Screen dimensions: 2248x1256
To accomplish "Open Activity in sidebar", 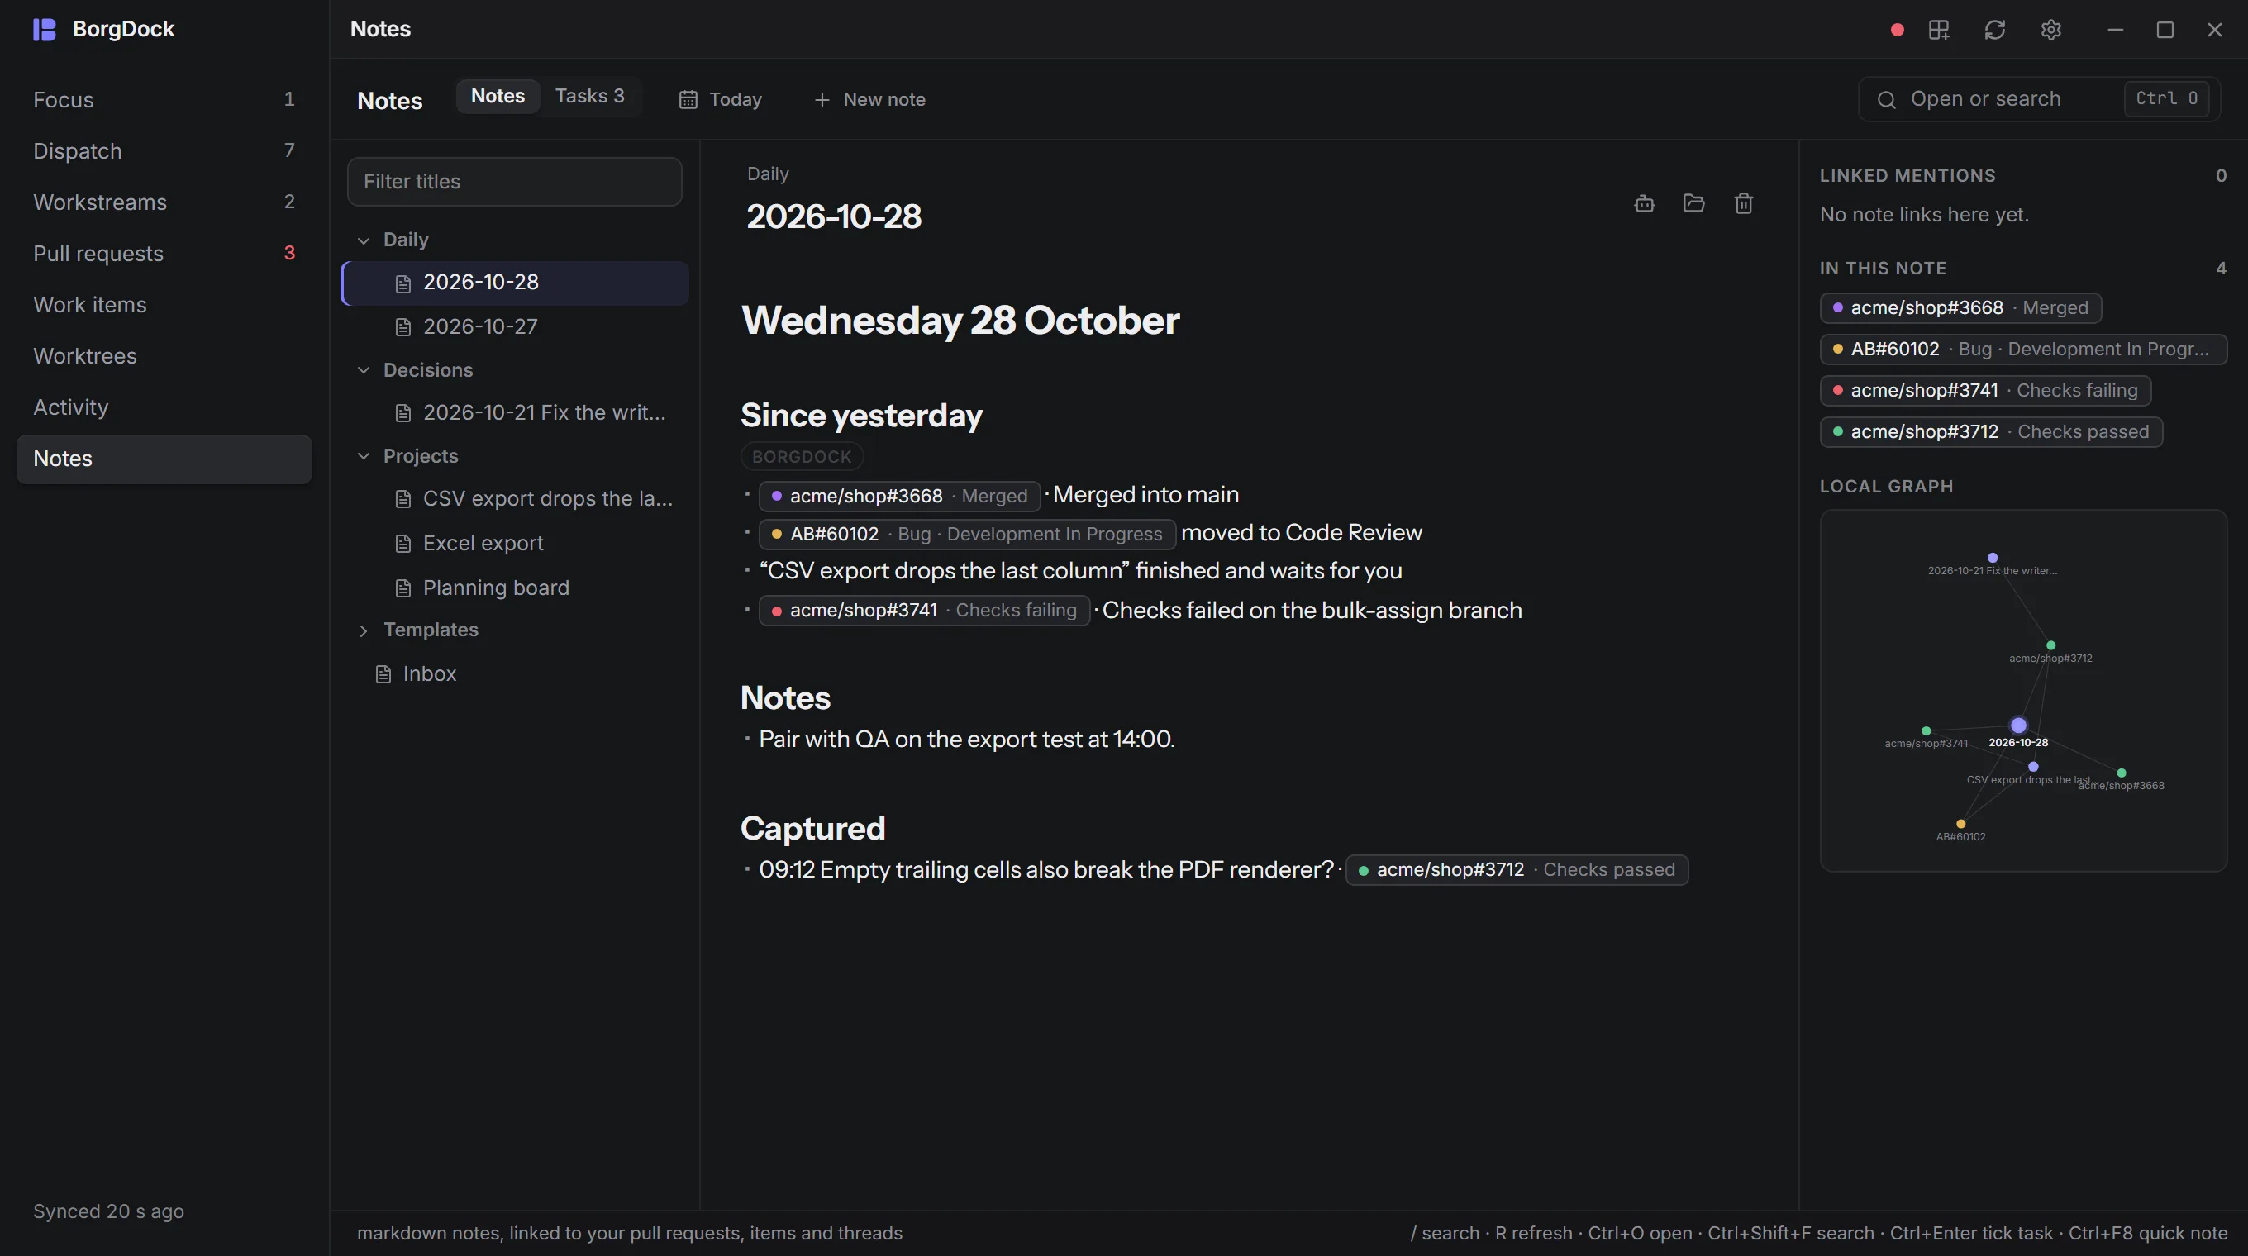I will point(164,407).
